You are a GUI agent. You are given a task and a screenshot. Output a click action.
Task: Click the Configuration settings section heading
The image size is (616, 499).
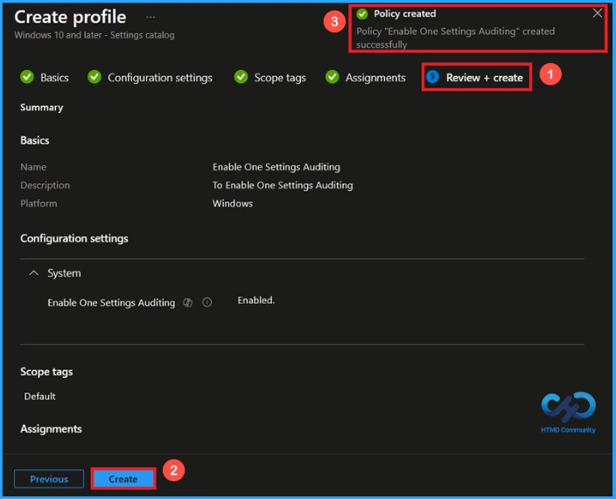click(74, 238)
